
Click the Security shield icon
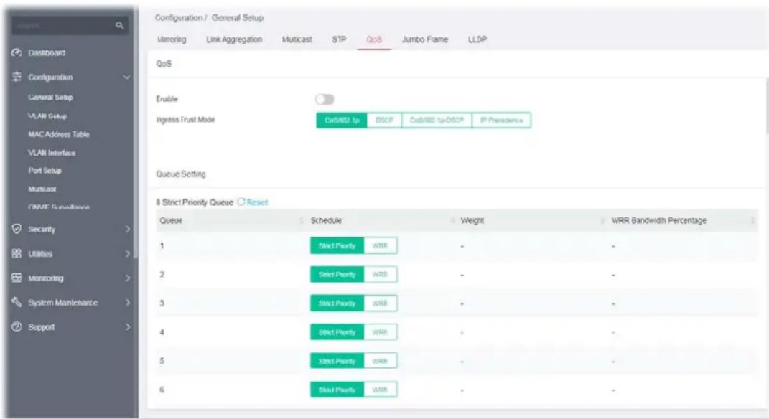[x=17, y=229]
